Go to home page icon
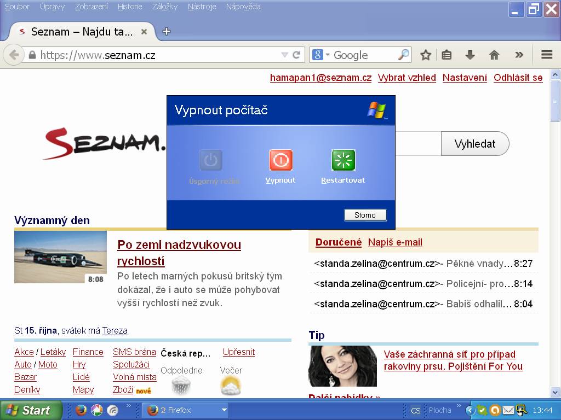This screenshot has height=420, width=561. tap(494, 55)
